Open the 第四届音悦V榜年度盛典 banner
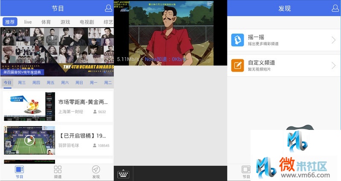 click(x=57, y=52)
